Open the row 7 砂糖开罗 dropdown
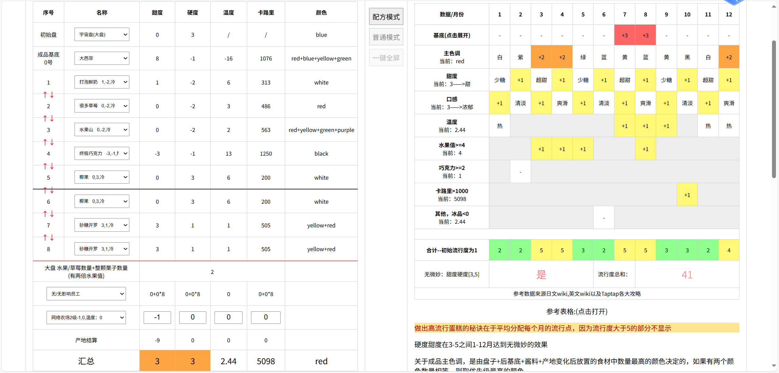 click(x=102, y=225)
